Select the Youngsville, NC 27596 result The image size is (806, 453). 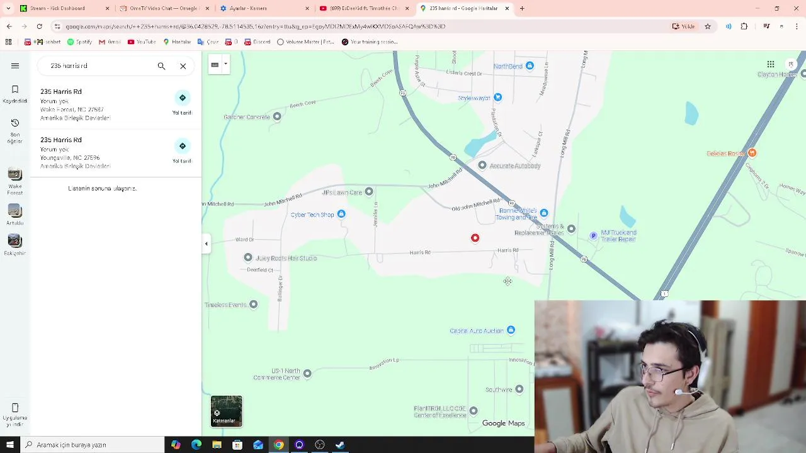click(x=116, y=153)
